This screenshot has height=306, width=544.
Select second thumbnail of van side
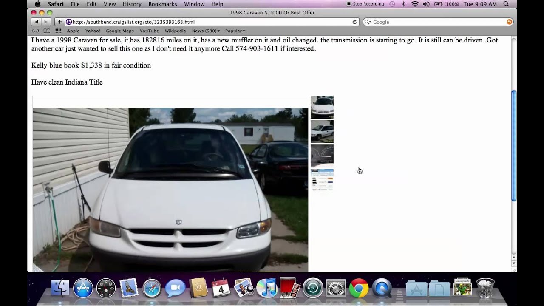point(322,132)
